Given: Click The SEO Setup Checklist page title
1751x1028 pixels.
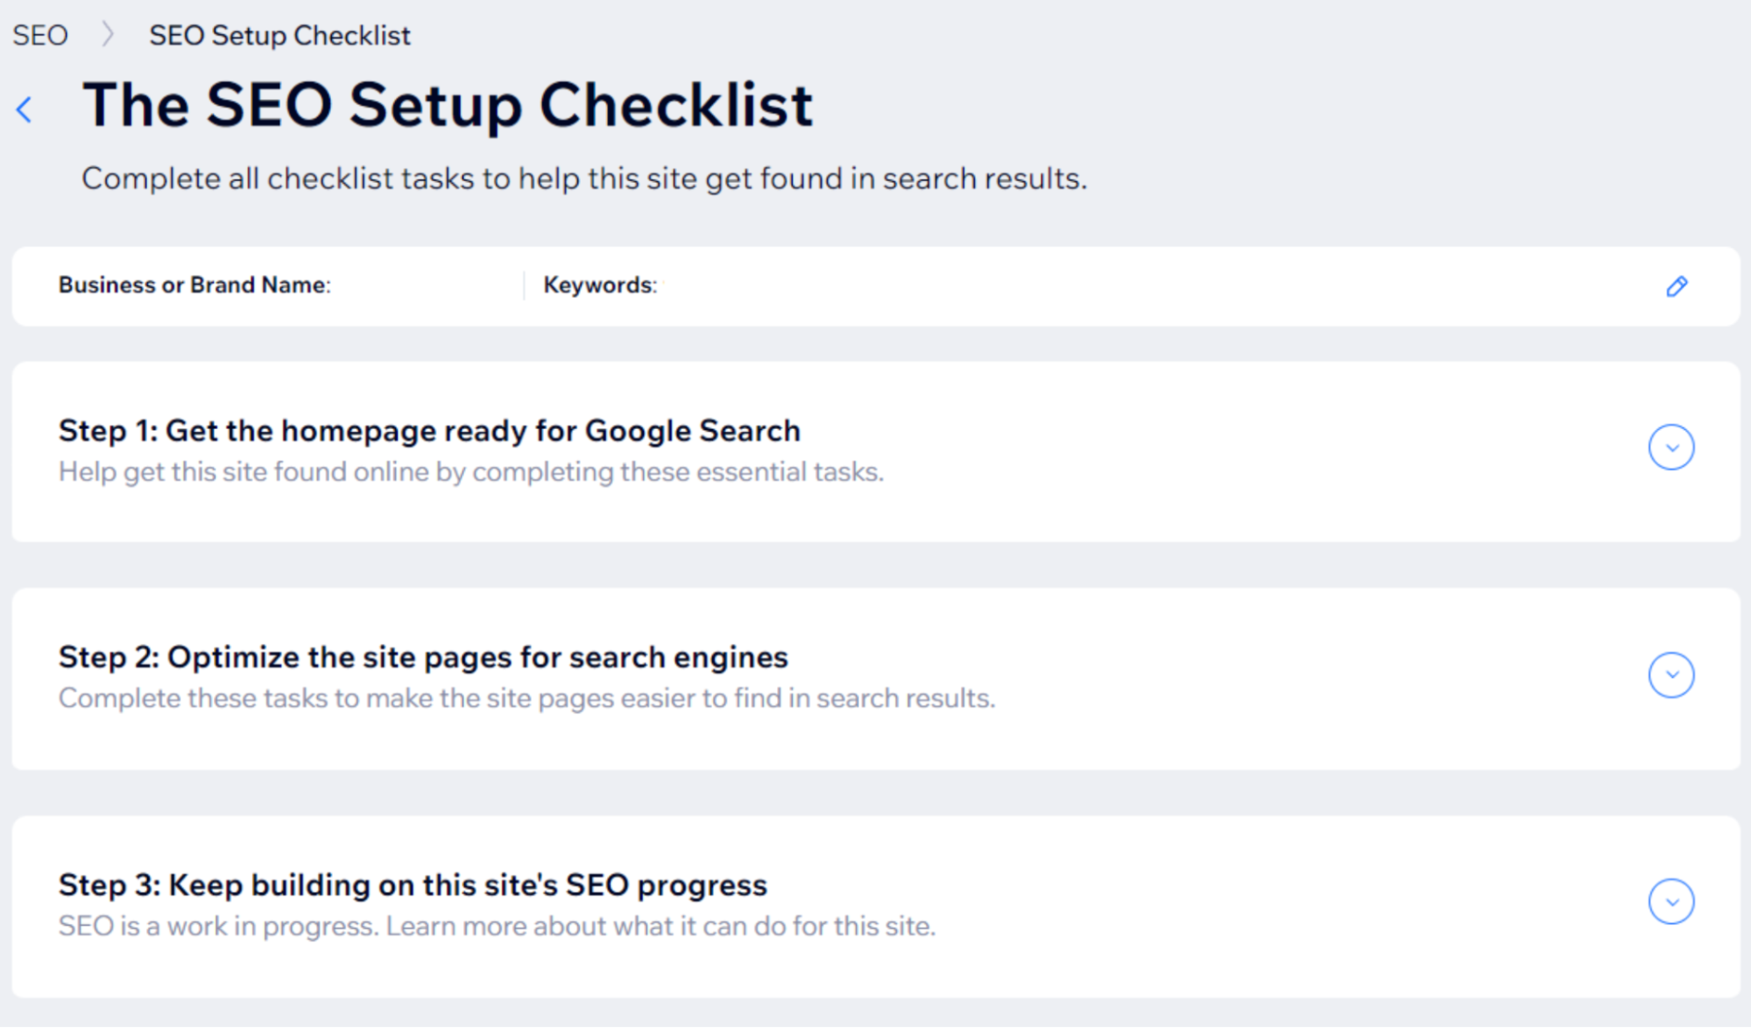Looking at the screenshot, I should pyautogui.click(x=448, y=105).
